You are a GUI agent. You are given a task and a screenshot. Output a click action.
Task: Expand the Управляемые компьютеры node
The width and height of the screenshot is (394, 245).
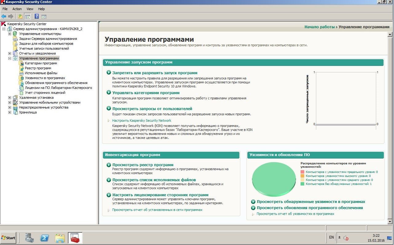pyautogui.click(x=10, y=34)
